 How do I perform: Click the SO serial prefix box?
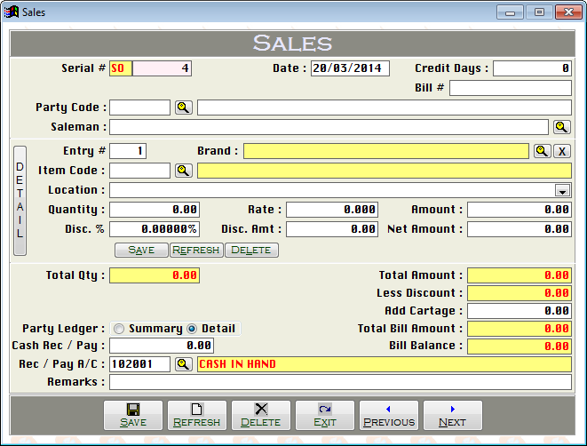[x=121, y=68]
